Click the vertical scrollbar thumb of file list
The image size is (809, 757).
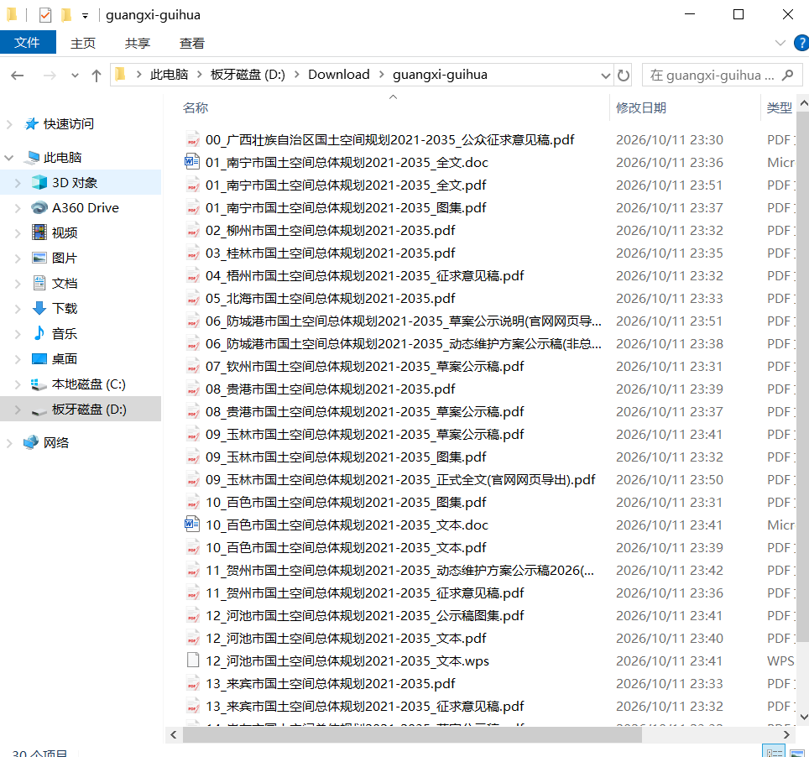pyautogui.click(x=803, y=377)
